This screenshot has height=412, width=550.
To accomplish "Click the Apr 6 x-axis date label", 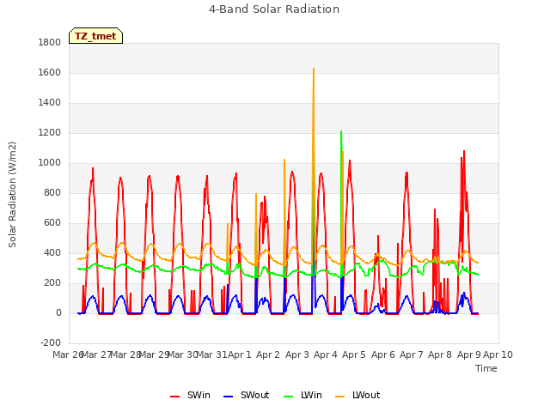I will click(383, 354).
